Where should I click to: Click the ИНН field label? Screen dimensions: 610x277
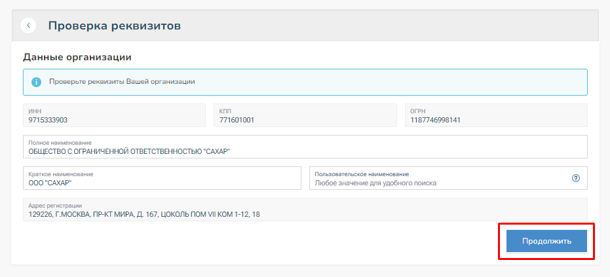click(x=35, y=111)
